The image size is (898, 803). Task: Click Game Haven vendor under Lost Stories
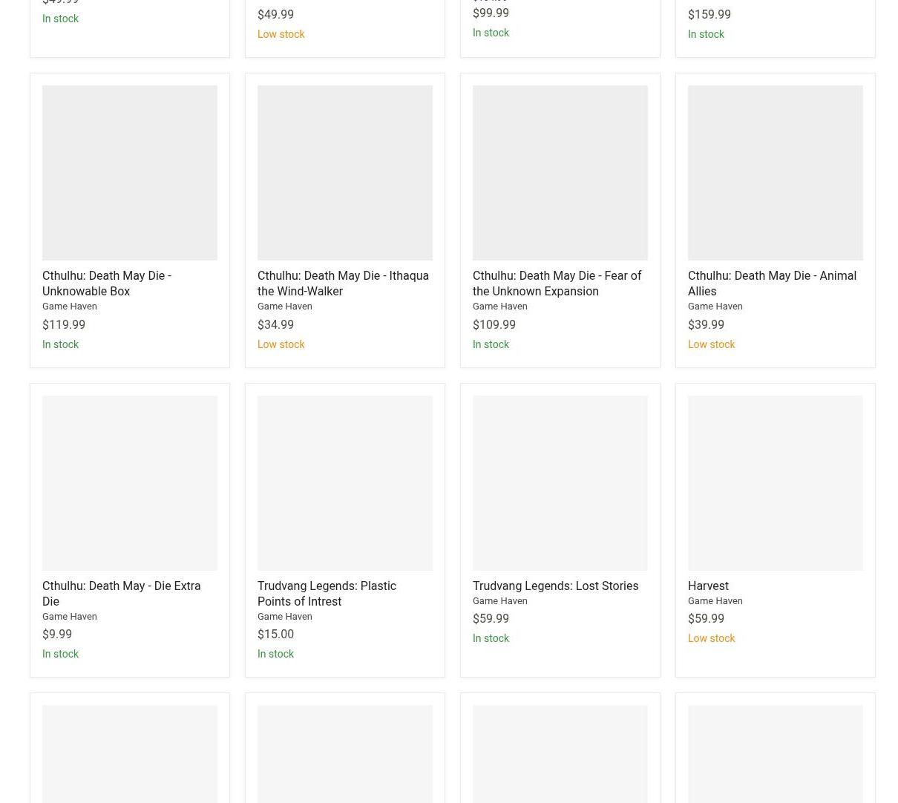tap(499, 600)
